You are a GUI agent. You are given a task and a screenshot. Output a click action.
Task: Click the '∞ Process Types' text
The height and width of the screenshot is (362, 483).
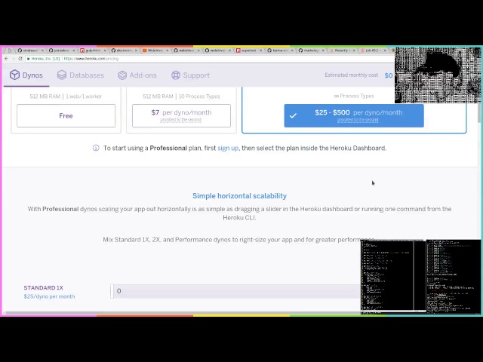tap(354, 96)
